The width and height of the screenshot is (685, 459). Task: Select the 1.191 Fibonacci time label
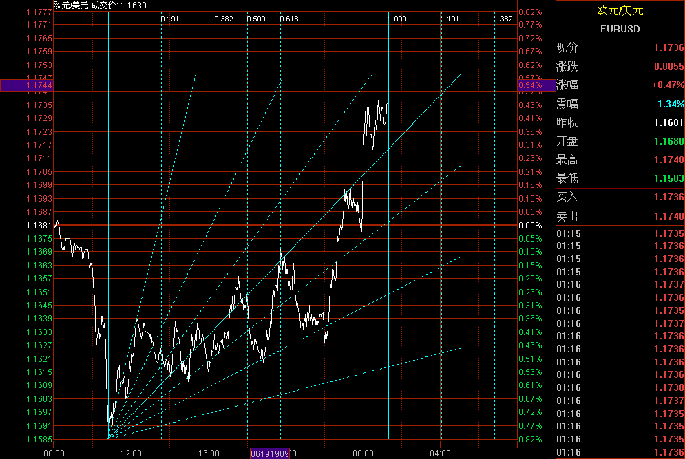450,19
